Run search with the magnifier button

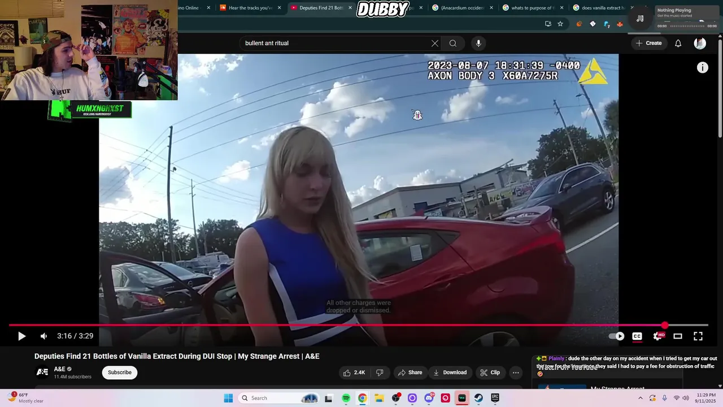pyautogui.click(x=453, y=43)
